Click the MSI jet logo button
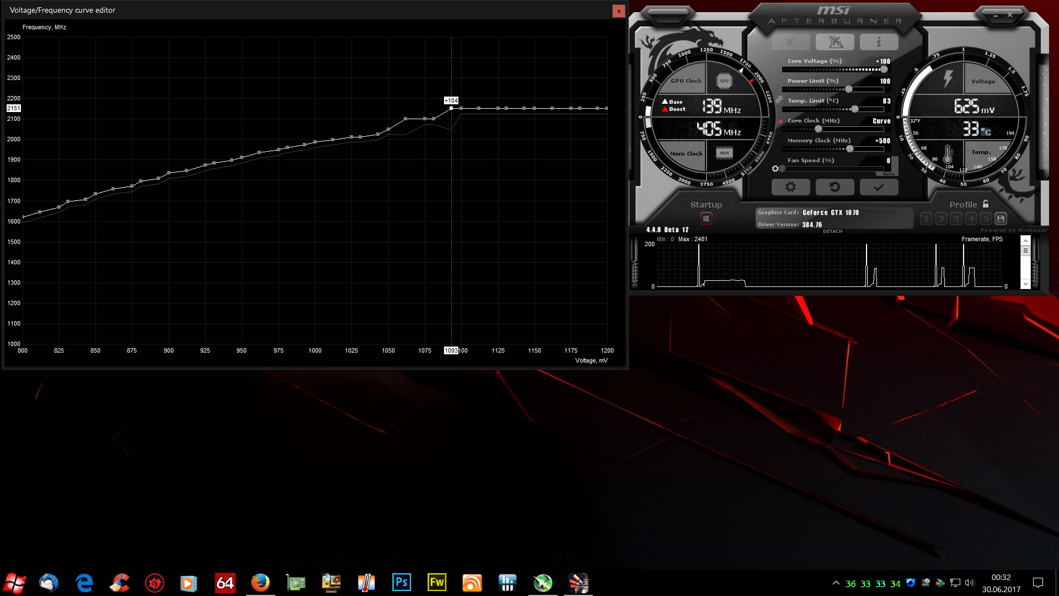The image size is (1059, 596). point(835,42)
